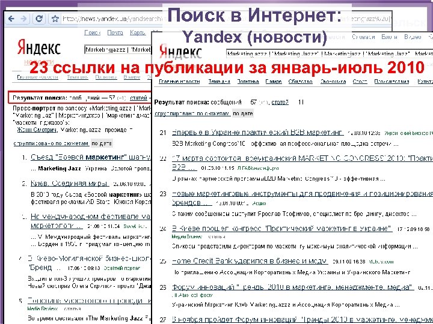The image size is (433, 324).
Task: Click ЛІГАБізнесІнформ source under result 22
Action: pyautogui.click(x=258, y=168)
